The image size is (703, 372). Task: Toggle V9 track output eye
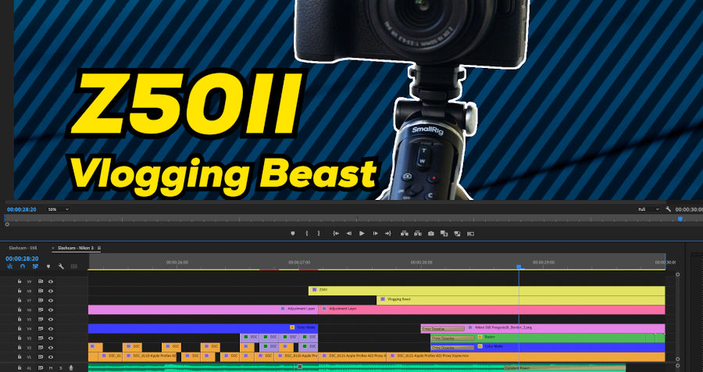pos(51,281)
